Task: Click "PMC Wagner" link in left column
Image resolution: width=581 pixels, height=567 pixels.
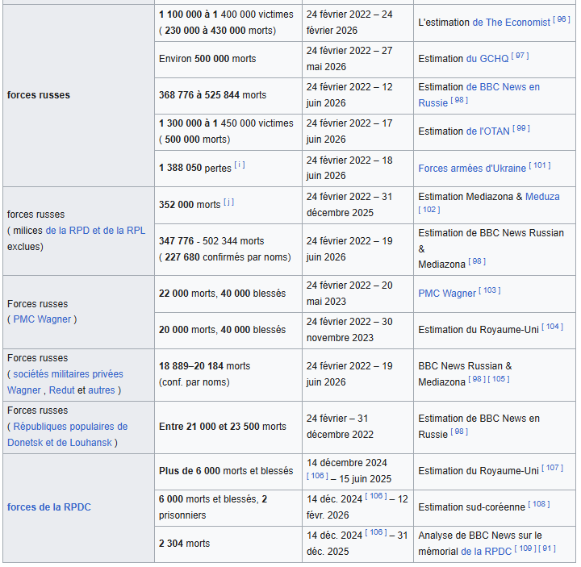Action: [42, 319]
